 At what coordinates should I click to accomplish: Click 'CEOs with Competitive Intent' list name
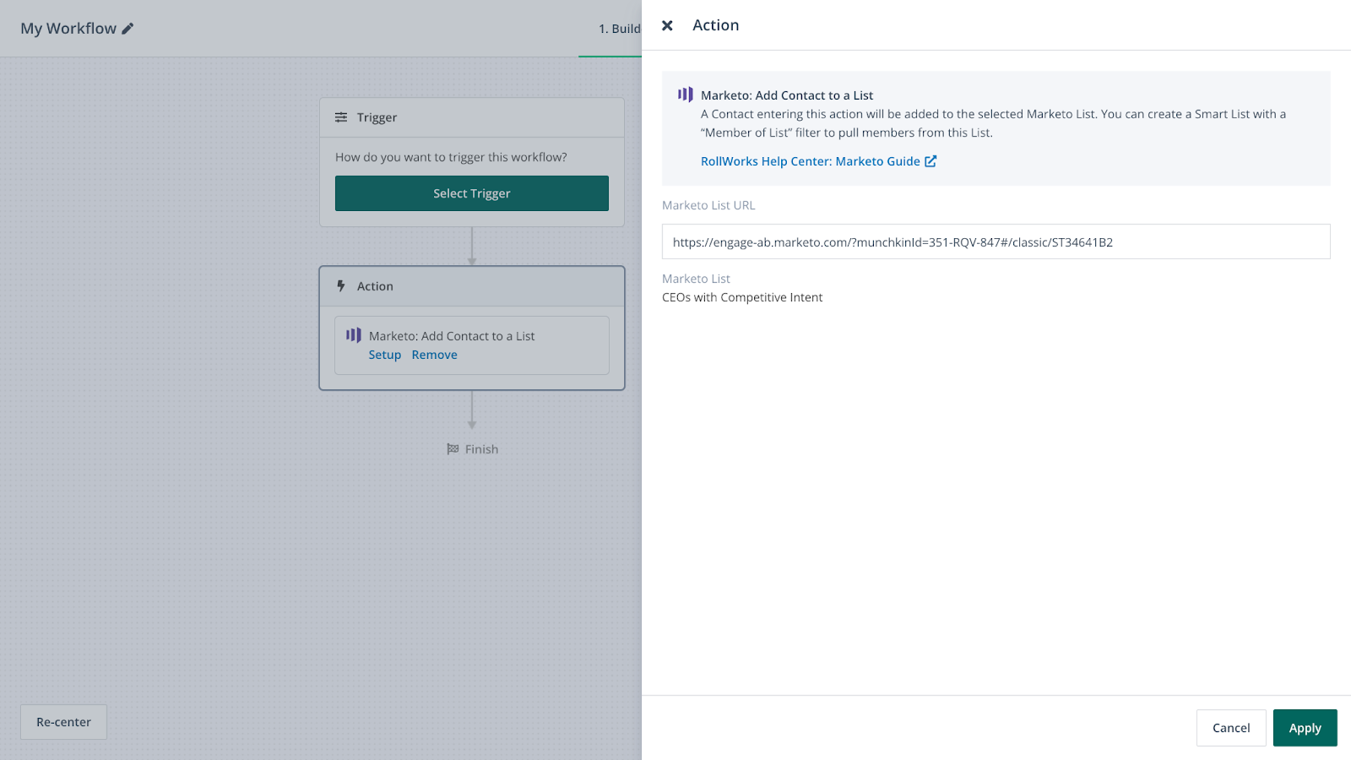pos(742,297)
